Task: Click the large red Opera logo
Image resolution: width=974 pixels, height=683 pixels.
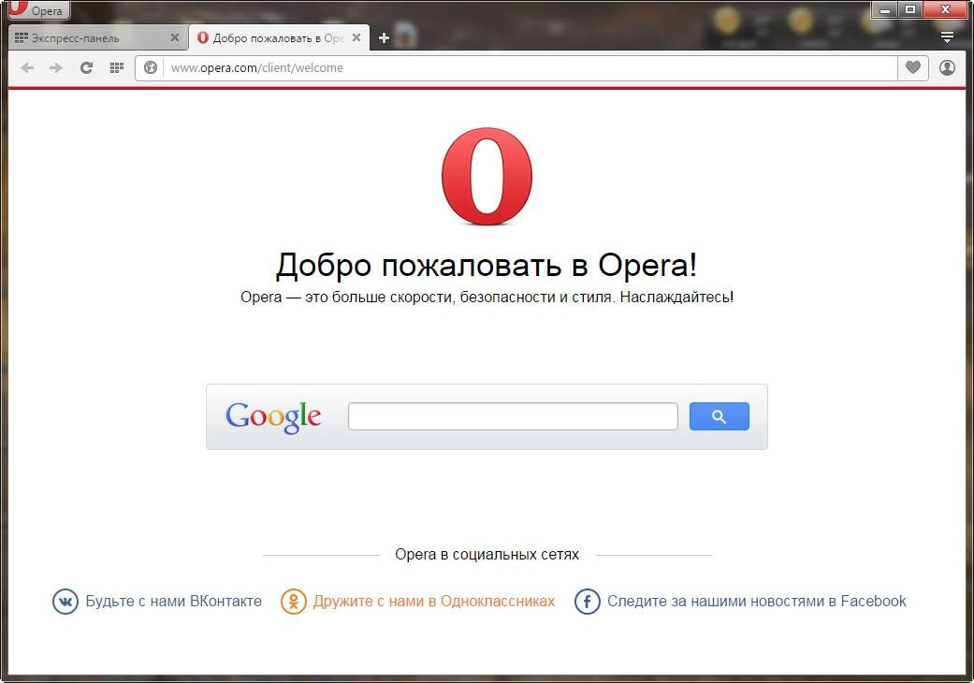Action: [487, 176]
